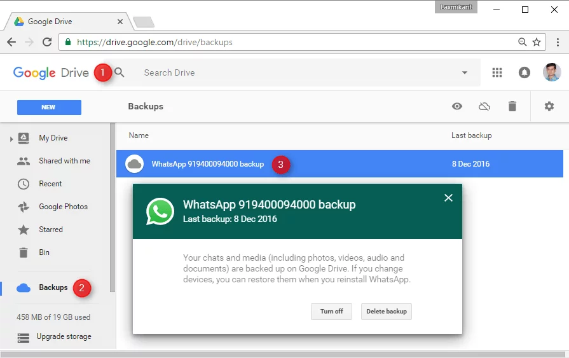The width and height of the screenshot is (569, 358).
Task: Click the Google Drive logo
Action: click(51, 72)
